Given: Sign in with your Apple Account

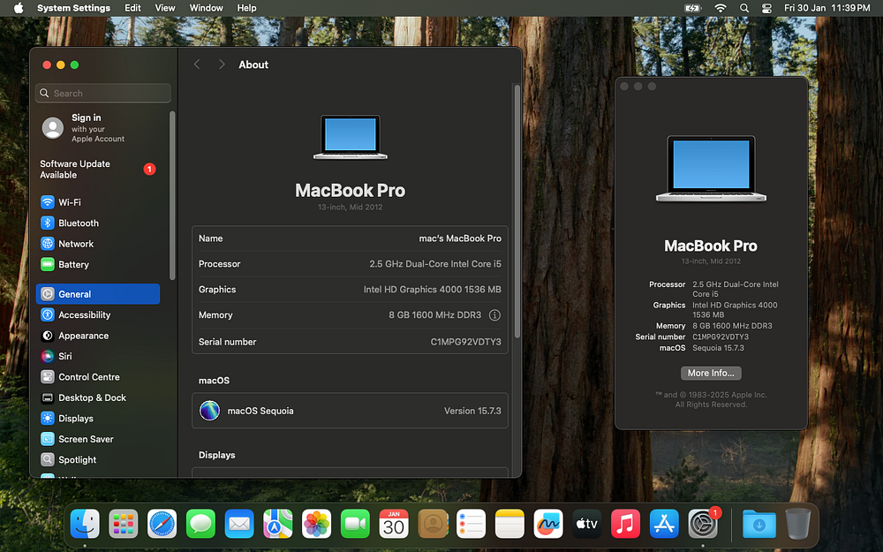Looking at the screenshot, I should pyautogui.click(x=85, y=128).
